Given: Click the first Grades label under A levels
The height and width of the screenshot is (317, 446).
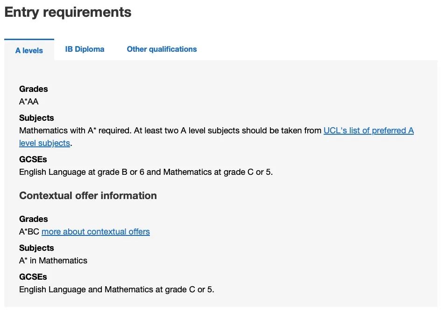Looking at the screenshot, I should click(x=34, y=89).
